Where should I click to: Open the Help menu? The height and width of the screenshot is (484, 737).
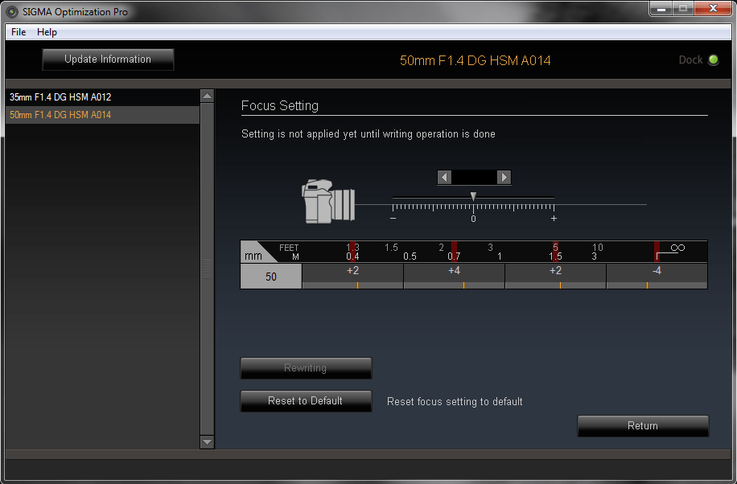coord(46,32)
